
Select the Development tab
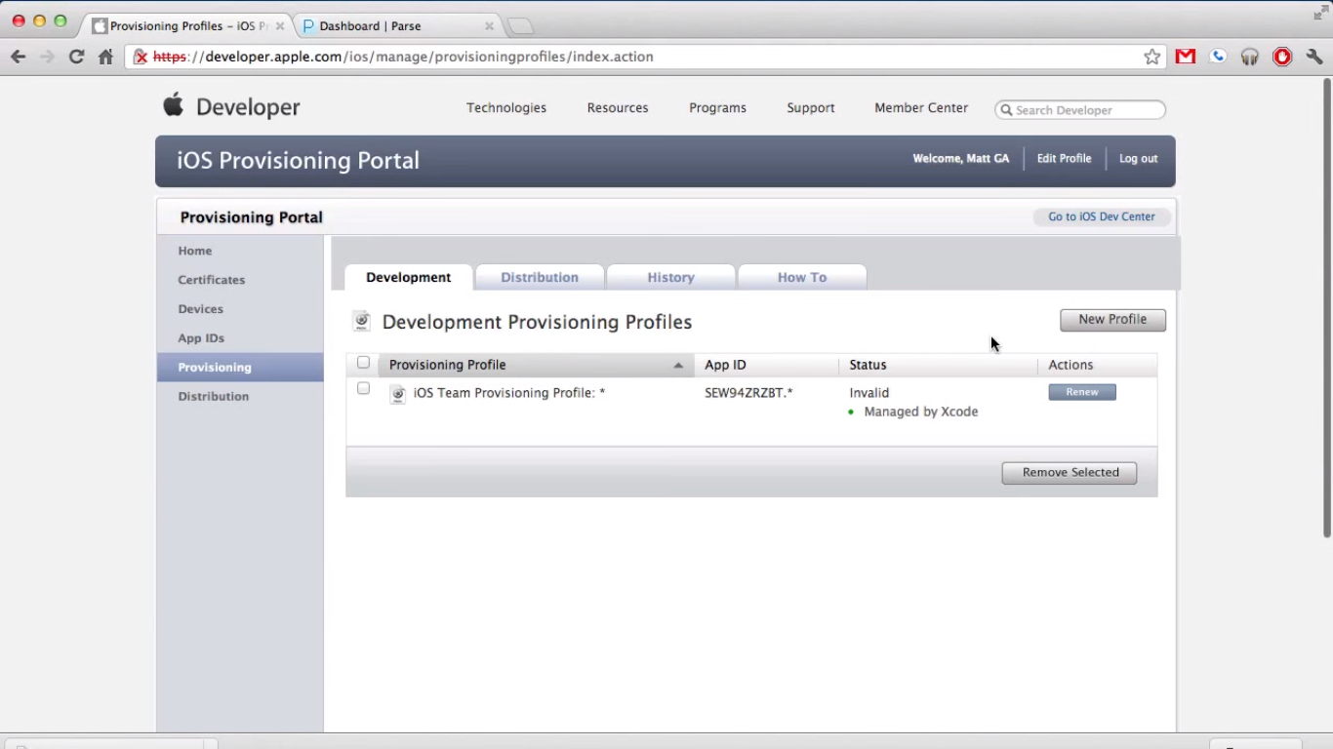408,277
